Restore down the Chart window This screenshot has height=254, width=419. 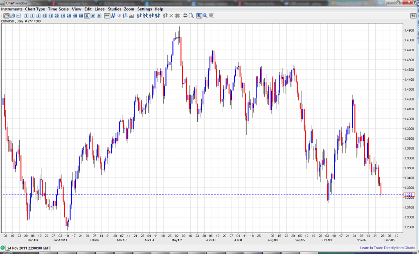[x=398, y=2]
